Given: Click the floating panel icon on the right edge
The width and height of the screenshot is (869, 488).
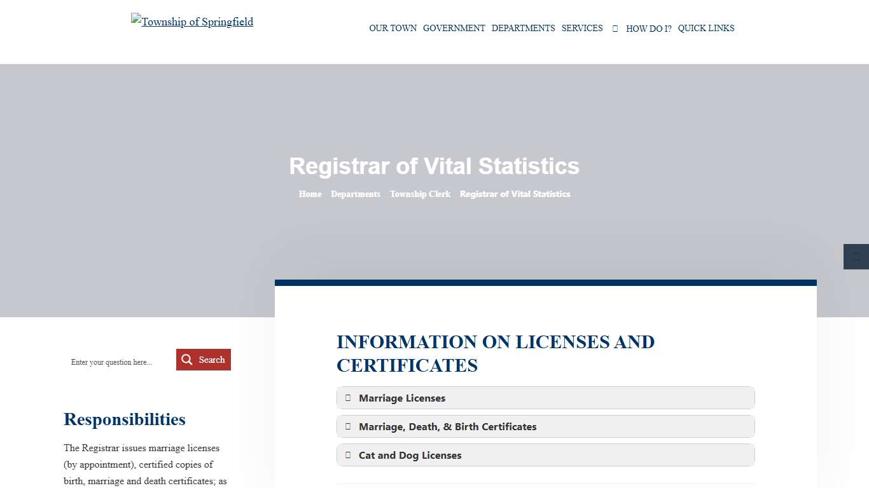Looking at the screenshot, I should tap(856, 256).
